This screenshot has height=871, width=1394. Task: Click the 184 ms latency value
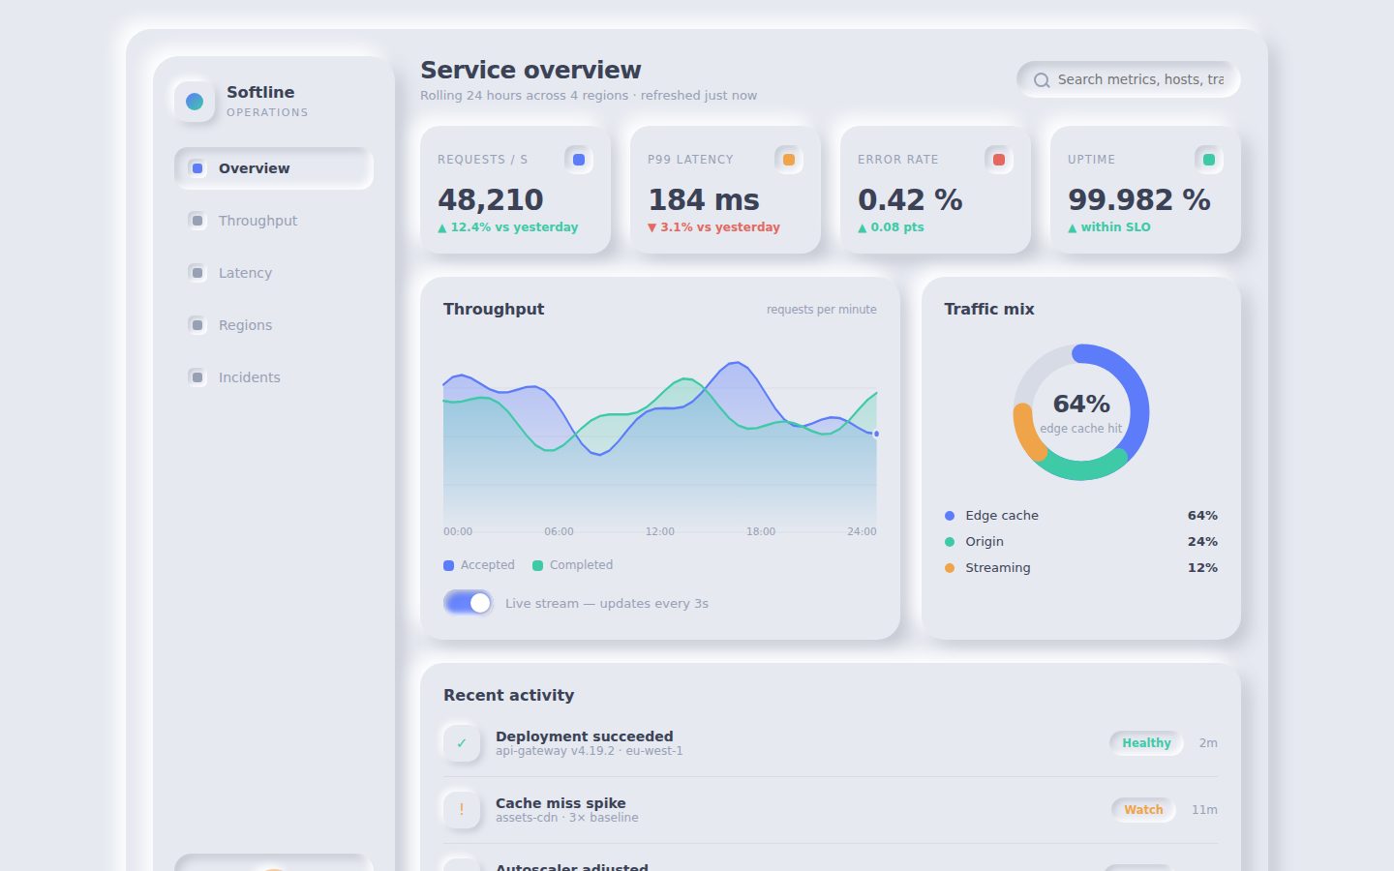click(x=704, y=199)
